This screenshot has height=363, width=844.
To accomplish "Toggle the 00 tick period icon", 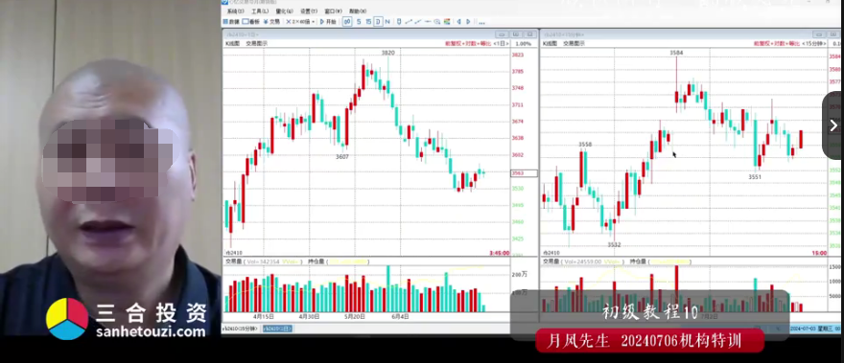I will (347, 21).
